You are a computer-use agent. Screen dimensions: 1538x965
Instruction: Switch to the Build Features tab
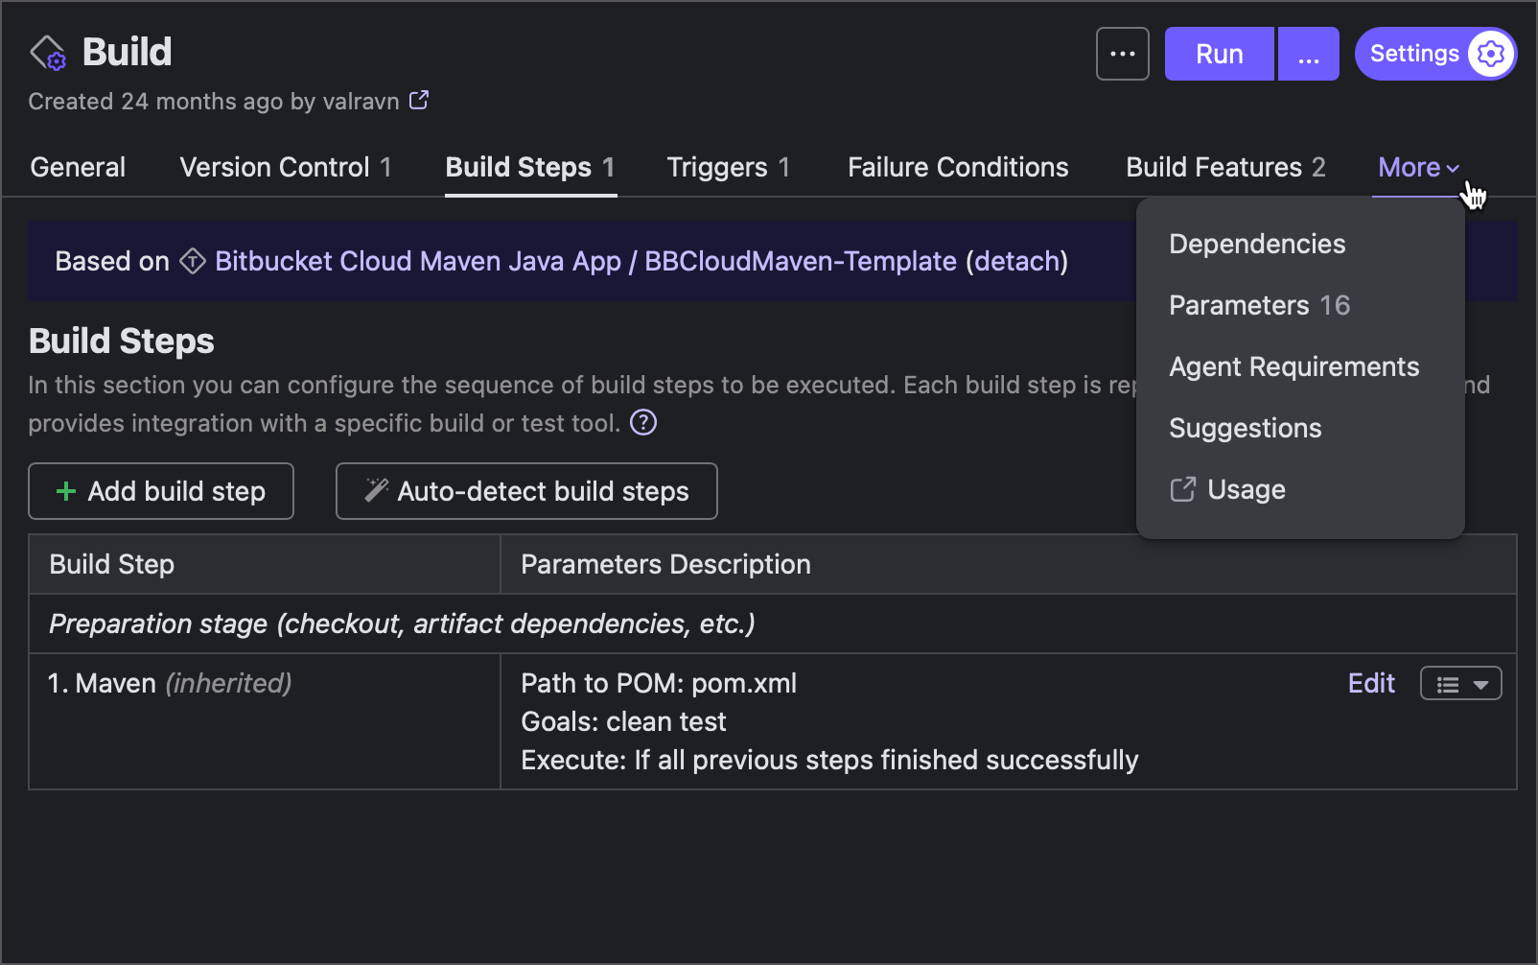pyautogui.click(x=1225, y=167)
